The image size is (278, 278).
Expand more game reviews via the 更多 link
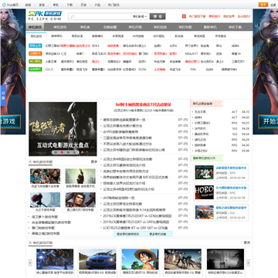point(247,242)
